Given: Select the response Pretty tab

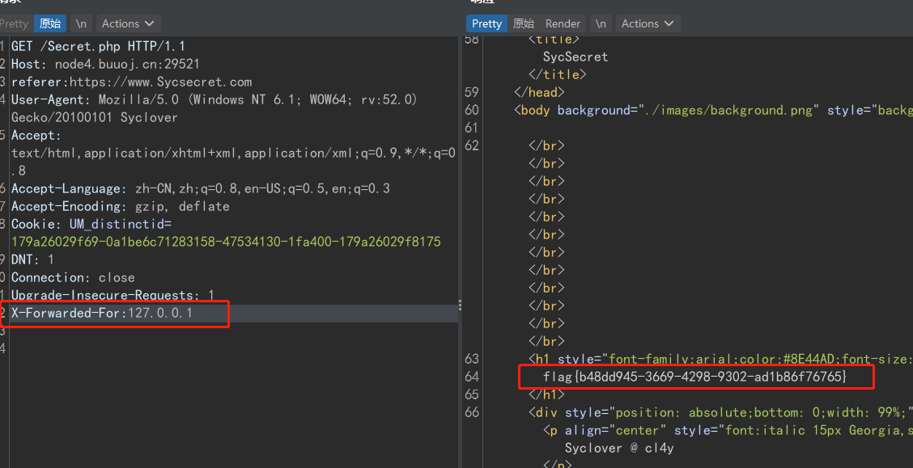Looking at the screenshot, I should 486,23.
